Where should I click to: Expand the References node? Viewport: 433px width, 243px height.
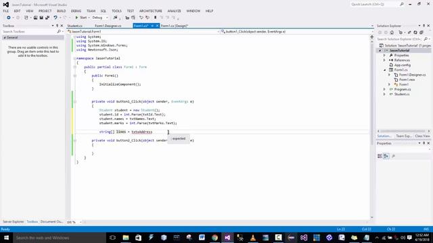tap(384, 60)
